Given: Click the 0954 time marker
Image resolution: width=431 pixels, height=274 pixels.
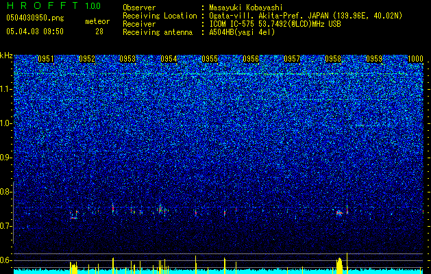Looking at the screenshot, I should point(169,59).
